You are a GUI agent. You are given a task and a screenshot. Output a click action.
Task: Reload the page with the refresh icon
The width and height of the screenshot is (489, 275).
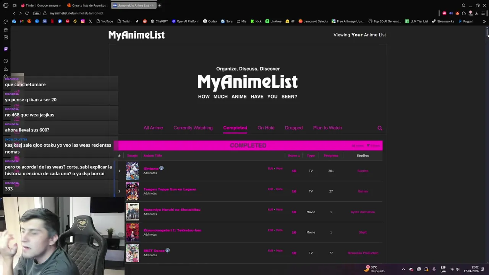click(27, 13)
